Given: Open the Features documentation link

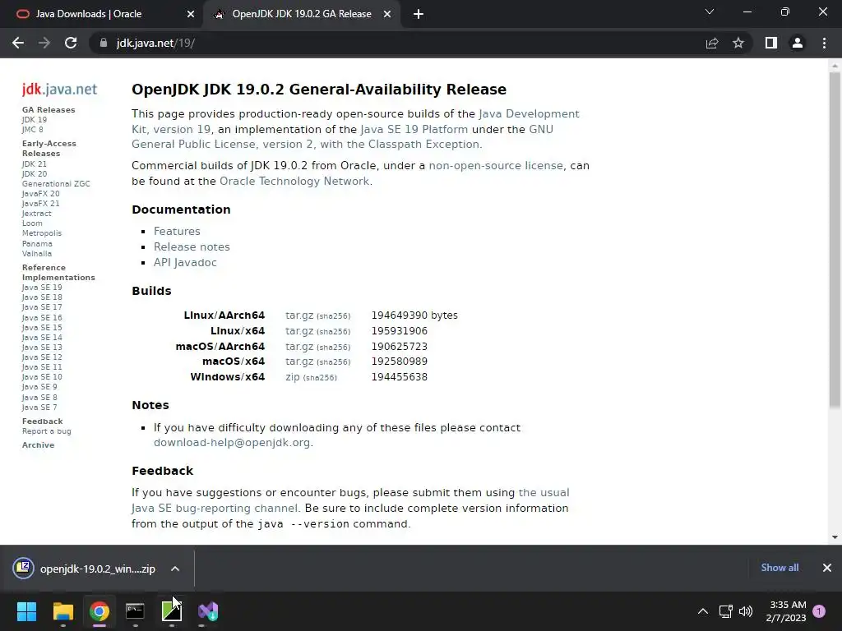Looking at the screenshot, I should point(178,231).
